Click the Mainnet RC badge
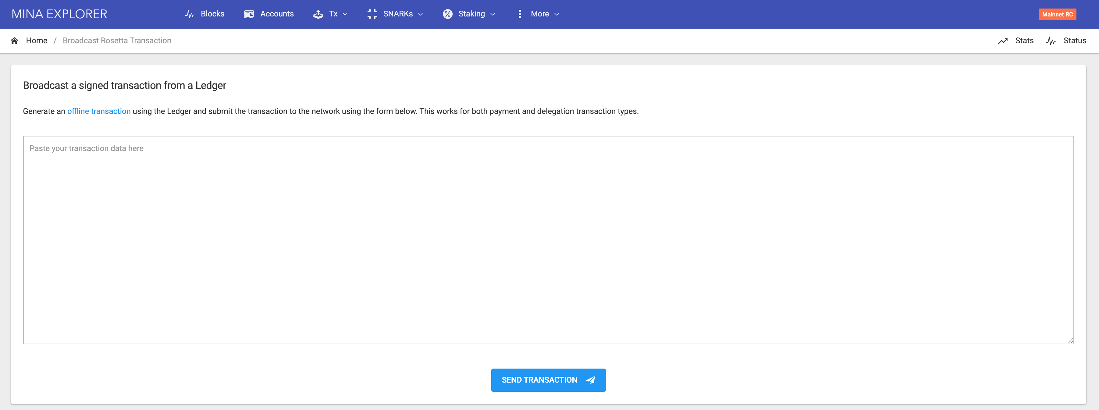Screen dimensions: 1099x410 tap(1057, 14)
